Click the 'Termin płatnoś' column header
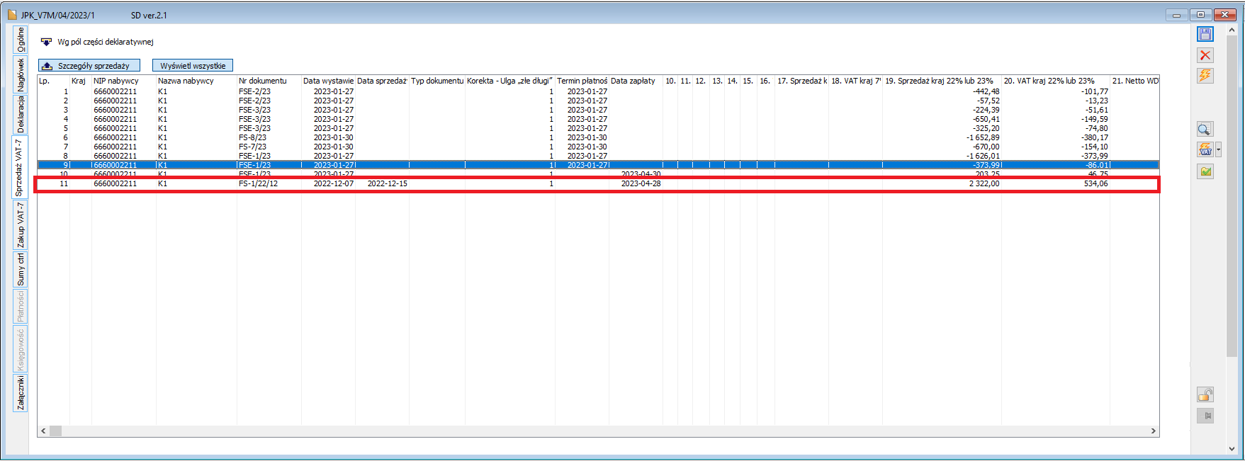This screenshot has height=461, width=1245. [582, 81]
